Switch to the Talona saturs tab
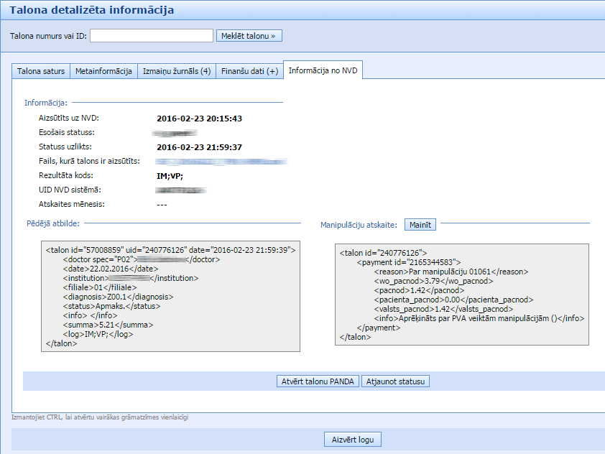 tap(41, 71)
